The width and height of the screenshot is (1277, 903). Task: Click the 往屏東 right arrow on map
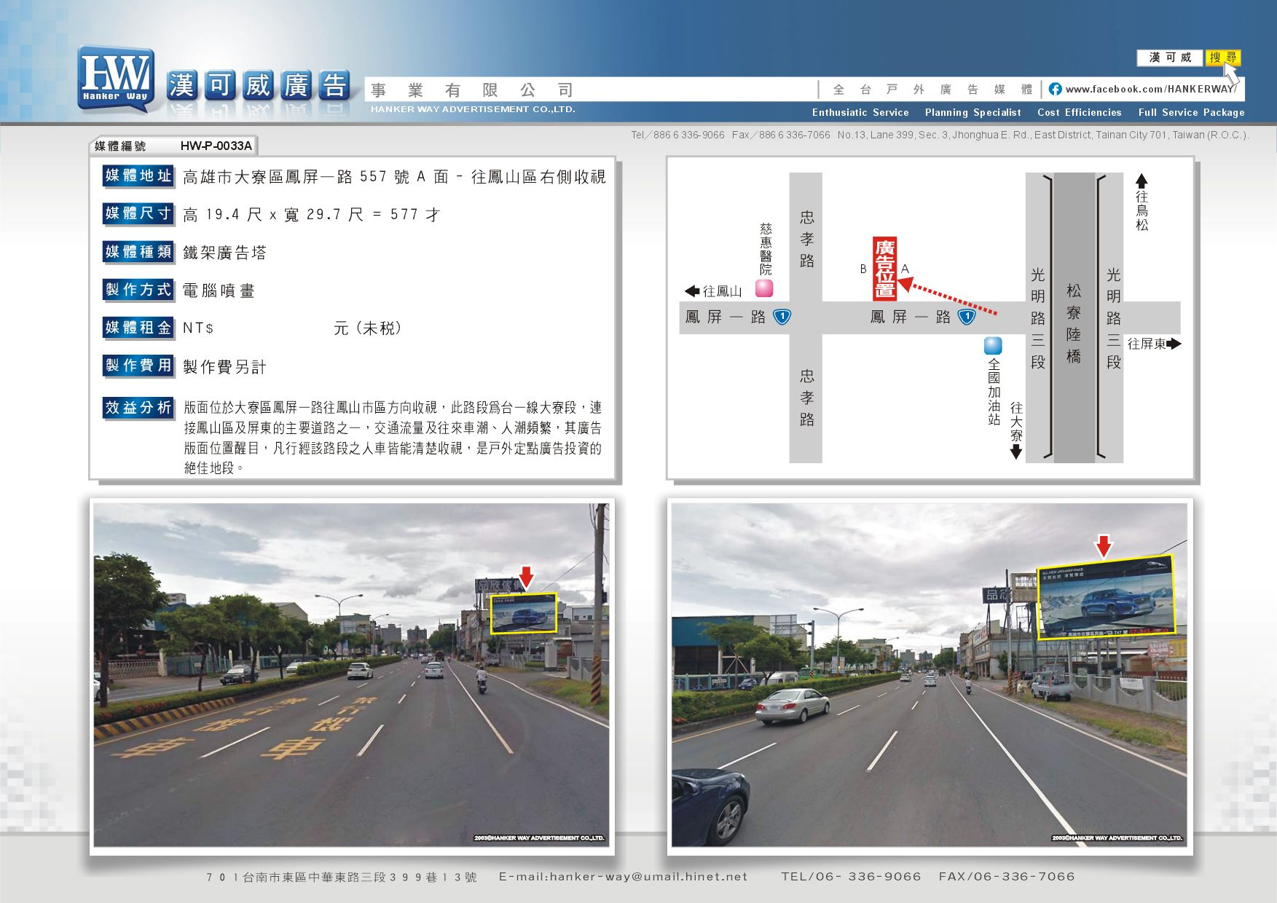[1174, 344]
